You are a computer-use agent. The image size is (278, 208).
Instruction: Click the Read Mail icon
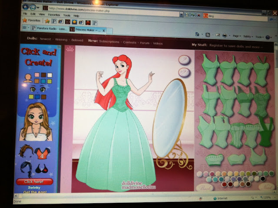pyautogui.click(x=218, y=35)
